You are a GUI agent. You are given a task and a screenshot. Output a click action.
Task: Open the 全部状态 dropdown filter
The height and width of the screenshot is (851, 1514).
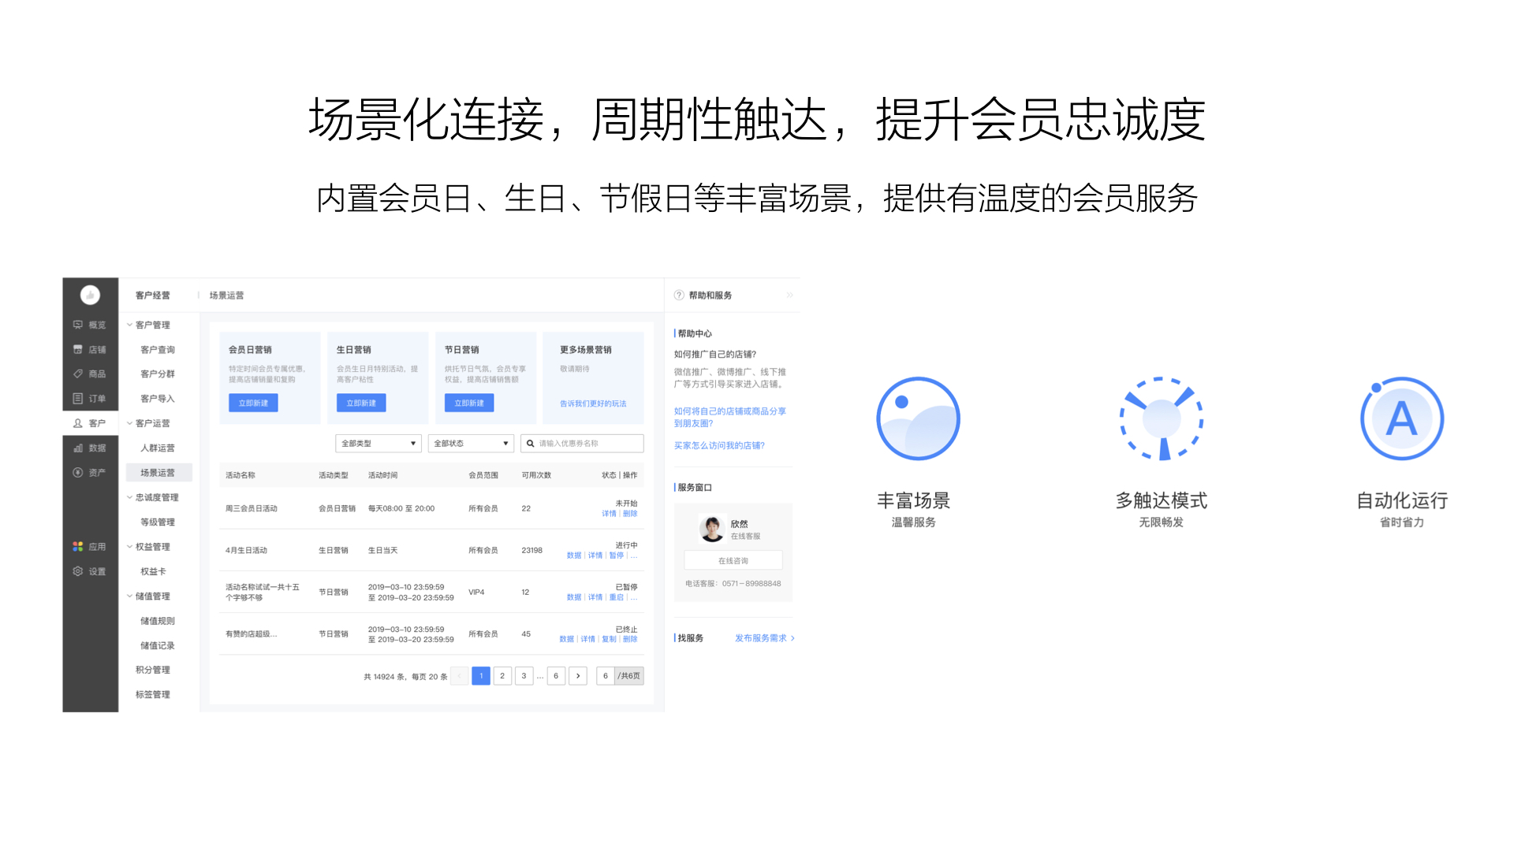coord(471,444)
